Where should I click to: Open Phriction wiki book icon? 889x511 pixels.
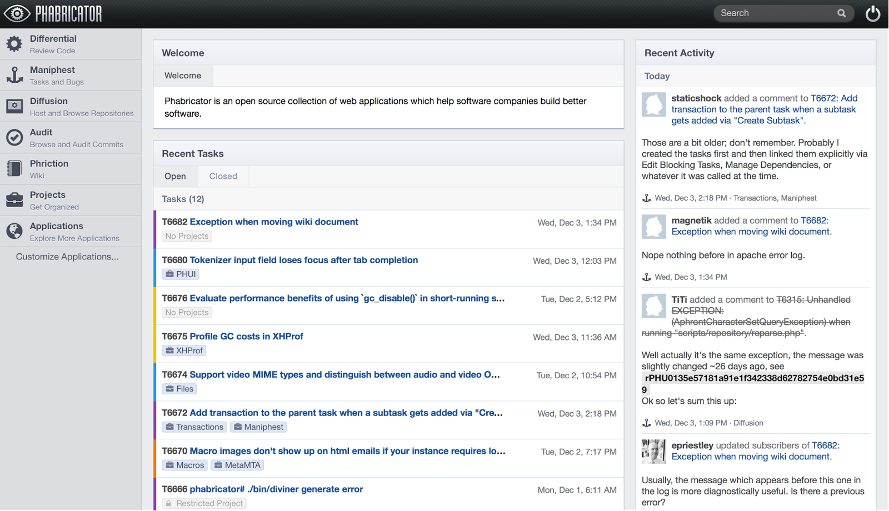pyautogui.click(x=14, y=168)
